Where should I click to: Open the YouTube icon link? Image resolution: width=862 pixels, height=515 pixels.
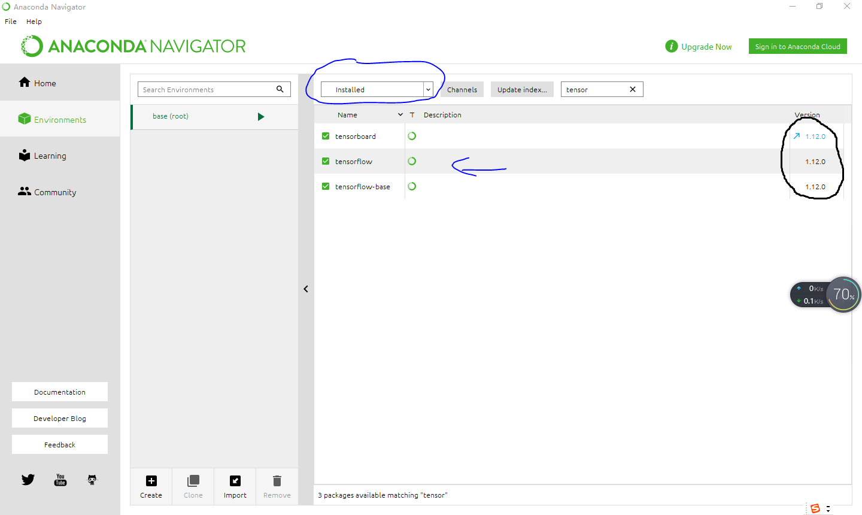[60, 479]
